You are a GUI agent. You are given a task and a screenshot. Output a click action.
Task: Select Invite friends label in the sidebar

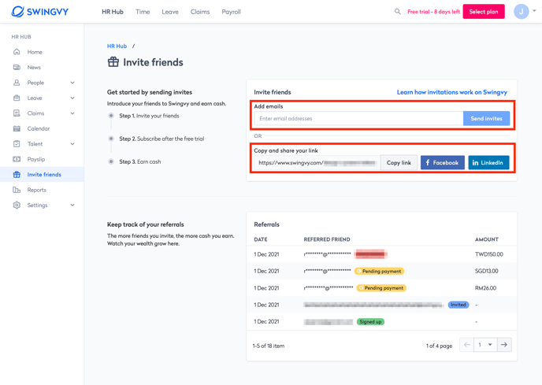coord(44,175)
